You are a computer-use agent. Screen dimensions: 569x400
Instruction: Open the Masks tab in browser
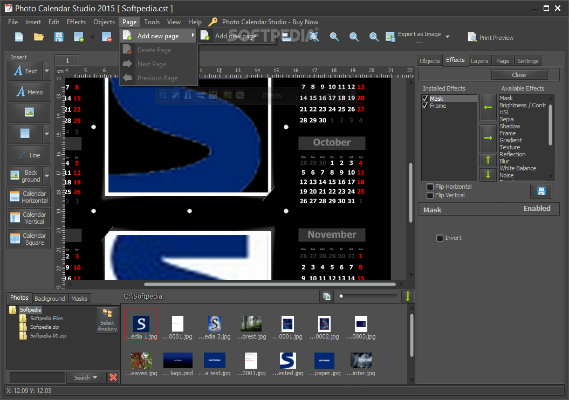pyautogui.click(x=79, y=299)
